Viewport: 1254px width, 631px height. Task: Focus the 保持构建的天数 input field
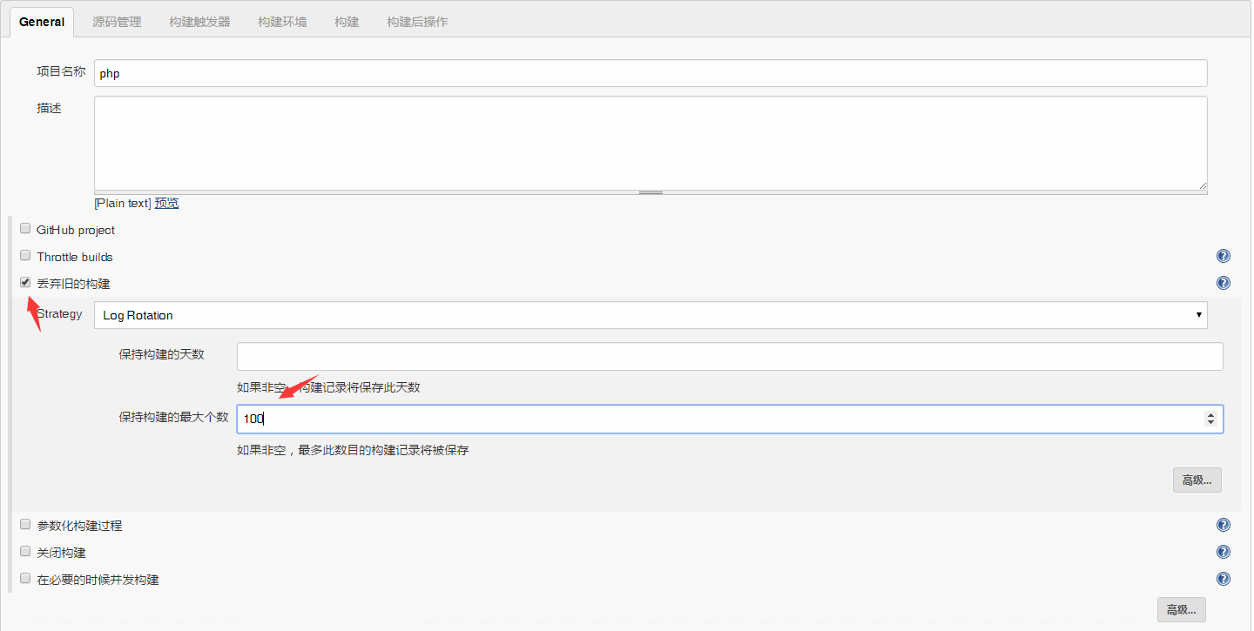729,356
